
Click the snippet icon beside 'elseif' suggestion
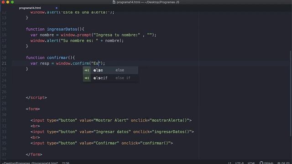(x=87, y=78)
